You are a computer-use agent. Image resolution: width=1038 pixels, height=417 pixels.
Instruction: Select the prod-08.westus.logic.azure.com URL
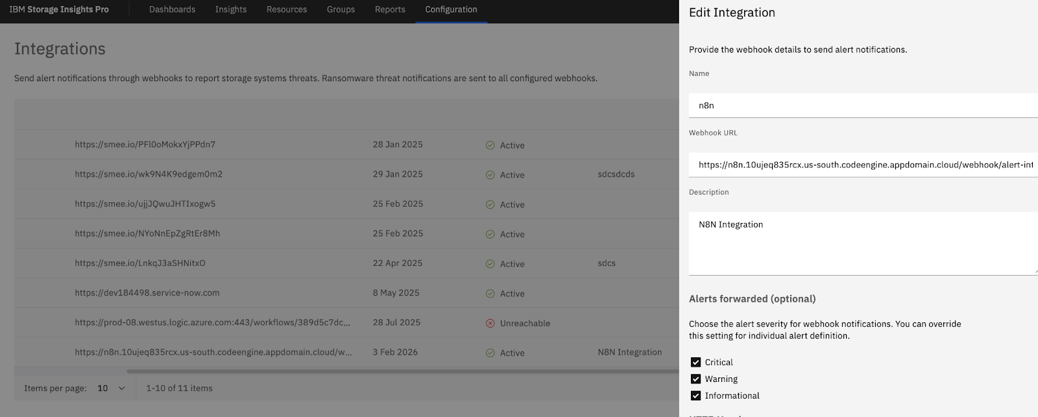tap(213, 322)
